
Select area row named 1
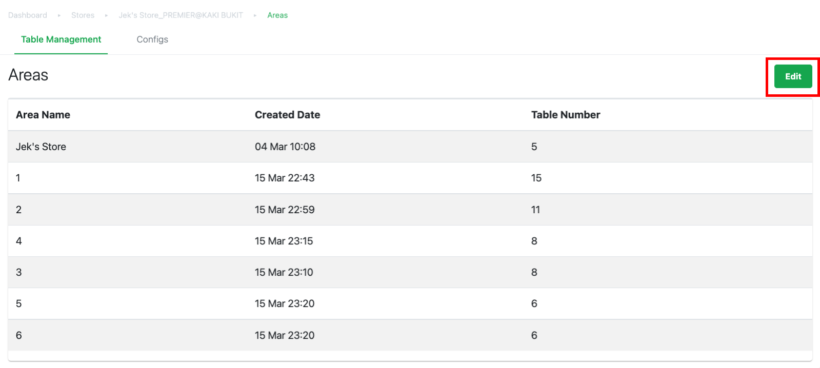410,178
